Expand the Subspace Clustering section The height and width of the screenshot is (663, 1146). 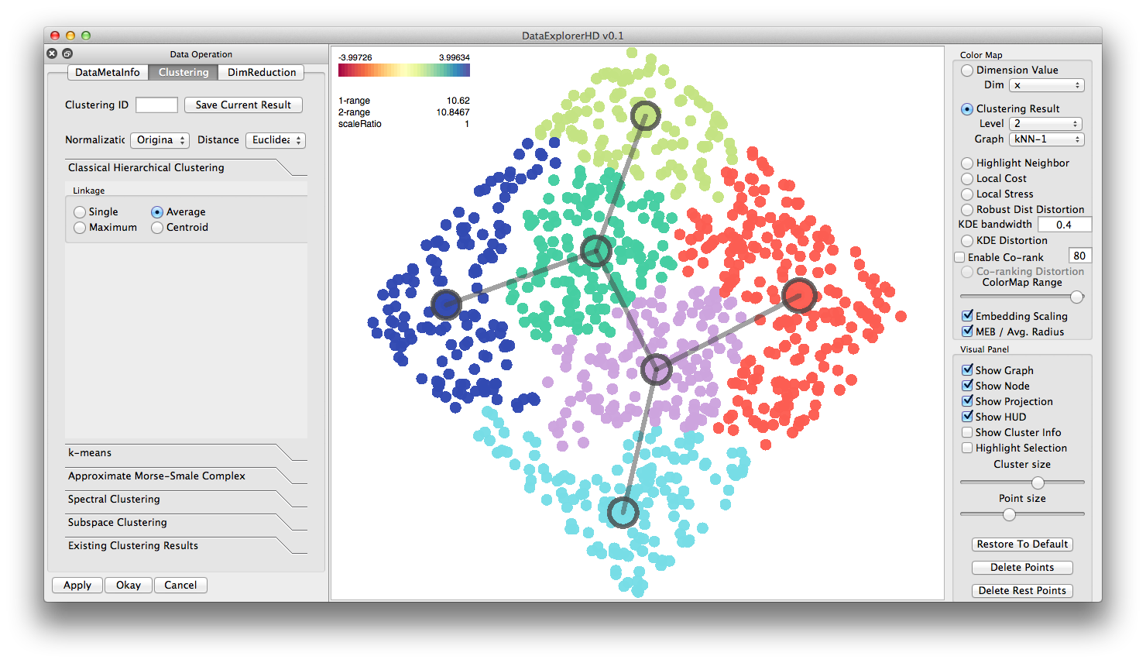point(186,523)
